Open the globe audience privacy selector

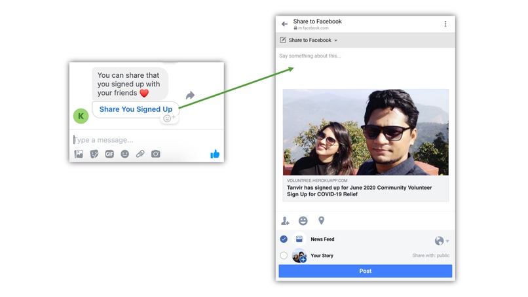click(442, 241)
